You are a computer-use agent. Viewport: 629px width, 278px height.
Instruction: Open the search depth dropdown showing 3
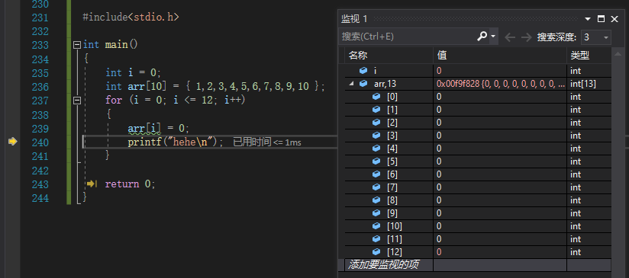click(x=595, y=37)
